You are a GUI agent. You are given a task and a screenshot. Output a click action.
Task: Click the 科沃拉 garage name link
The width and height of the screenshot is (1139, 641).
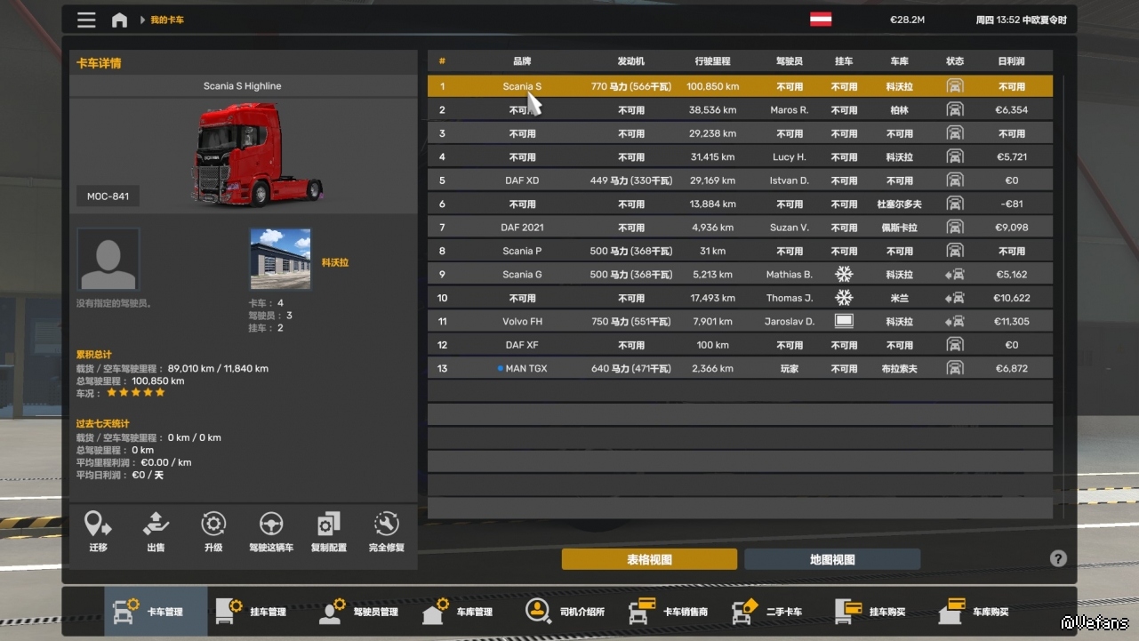335,263
